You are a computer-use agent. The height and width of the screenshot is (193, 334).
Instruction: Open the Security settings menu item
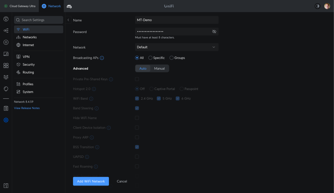pyautogui.click(x=29, y=65)
